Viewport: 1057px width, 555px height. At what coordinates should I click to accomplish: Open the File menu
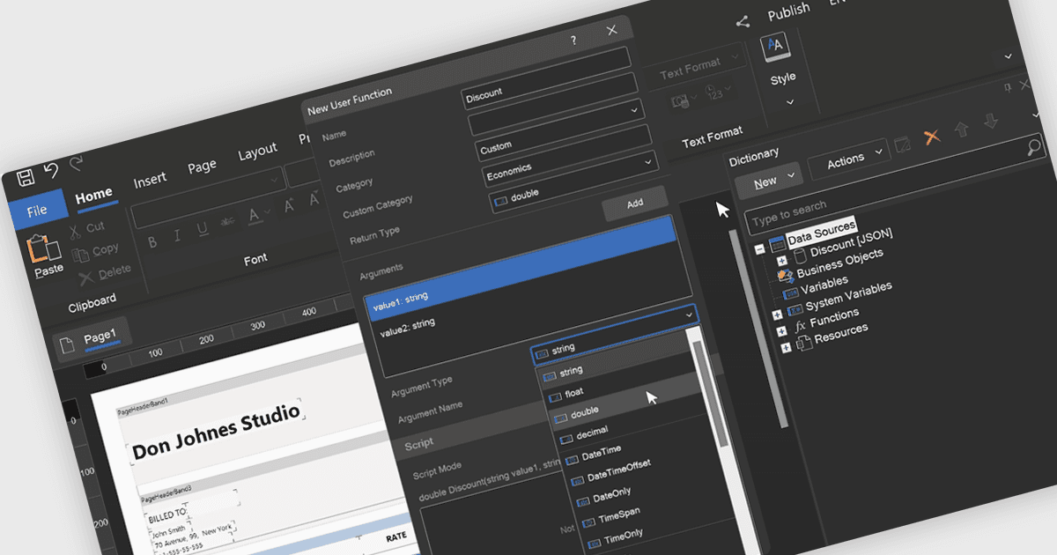[x=37, y=211]
